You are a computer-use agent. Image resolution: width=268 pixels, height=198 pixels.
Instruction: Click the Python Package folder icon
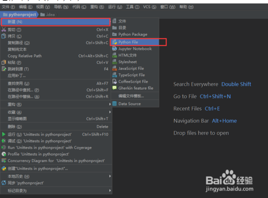[114, 34]
